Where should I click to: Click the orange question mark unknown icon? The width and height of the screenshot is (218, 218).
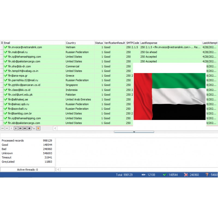click(207, 175)
